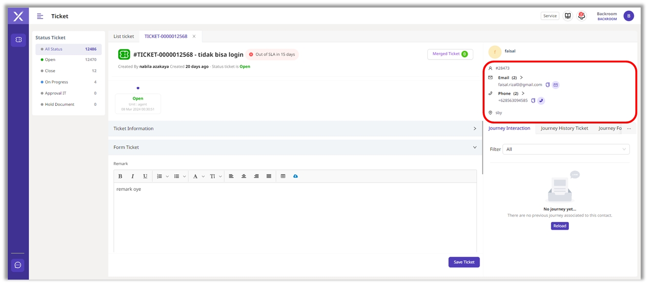Screen dimensions: 648x284
Task: Copy the email address faisal.rizal0@gmail.com
Action: pyautogui.click(x=547, y=85)
